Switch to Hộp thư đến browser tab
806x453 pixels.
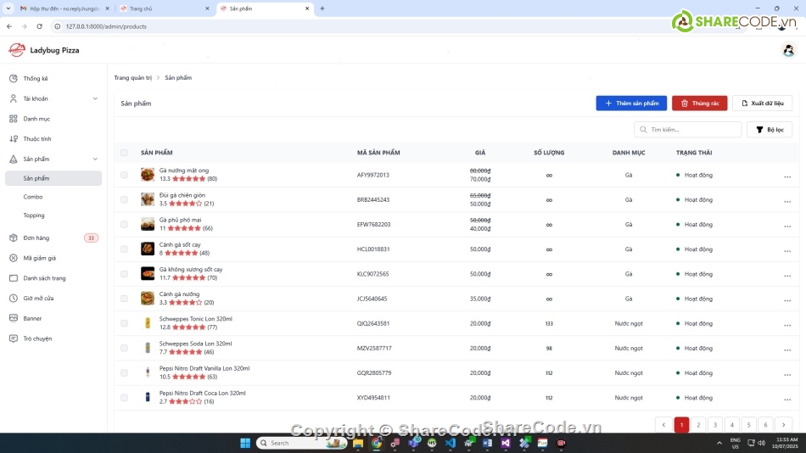pyautogui.click(x=64, y=8)
